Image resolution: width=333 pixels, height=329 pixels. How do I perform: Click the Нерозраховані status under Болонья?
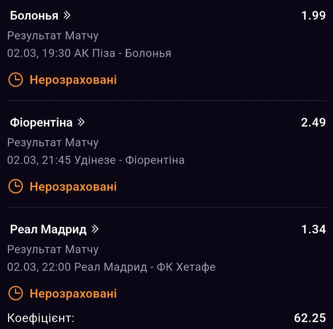coord(73,80)
